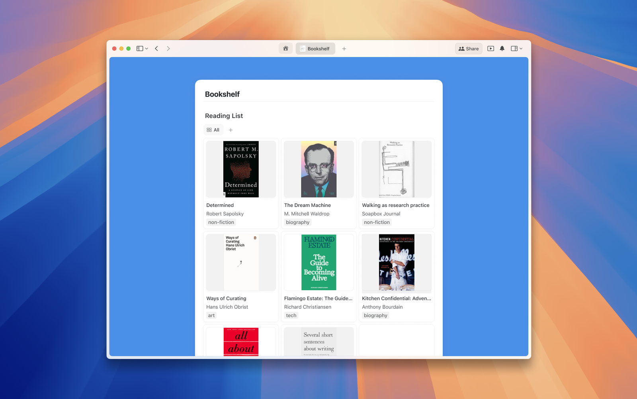Go back with the back arrow

pos(157,49)
